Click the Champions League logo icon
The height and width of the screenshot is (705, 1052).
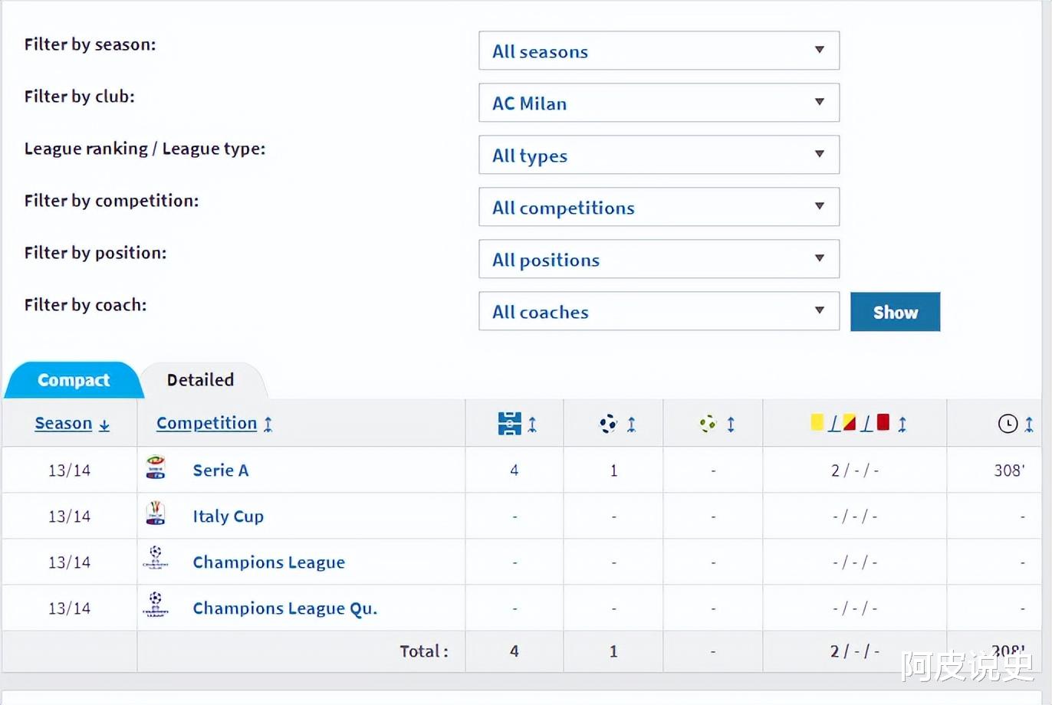pos(156,559)
